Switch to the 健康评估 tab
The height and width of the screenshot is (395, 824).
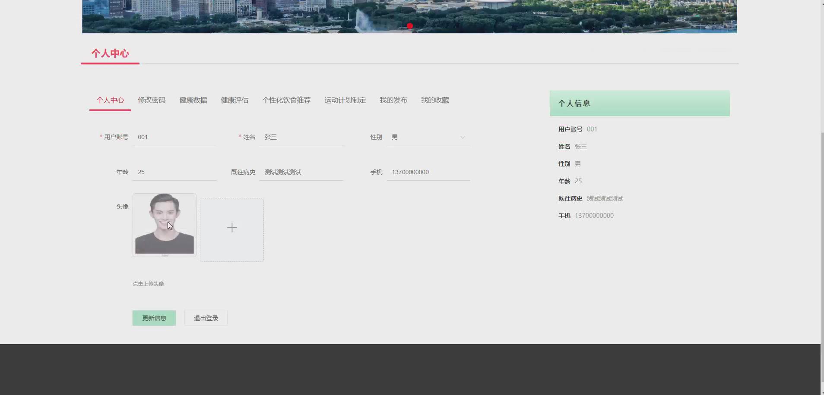pyautogui.click(x=234, y=100)
